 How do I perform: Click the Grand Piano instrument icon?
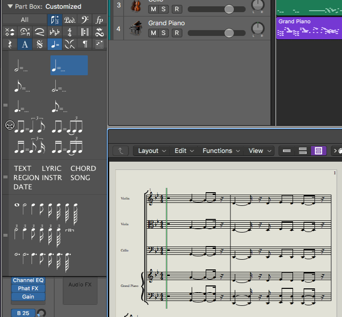[x=136, y=28]
